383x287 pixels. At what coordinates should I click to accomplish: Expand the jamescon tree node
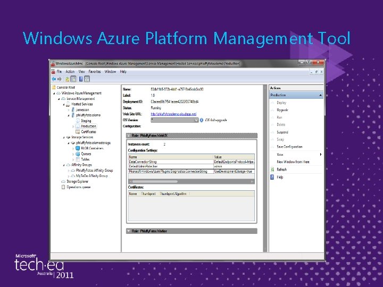point(69,110)
